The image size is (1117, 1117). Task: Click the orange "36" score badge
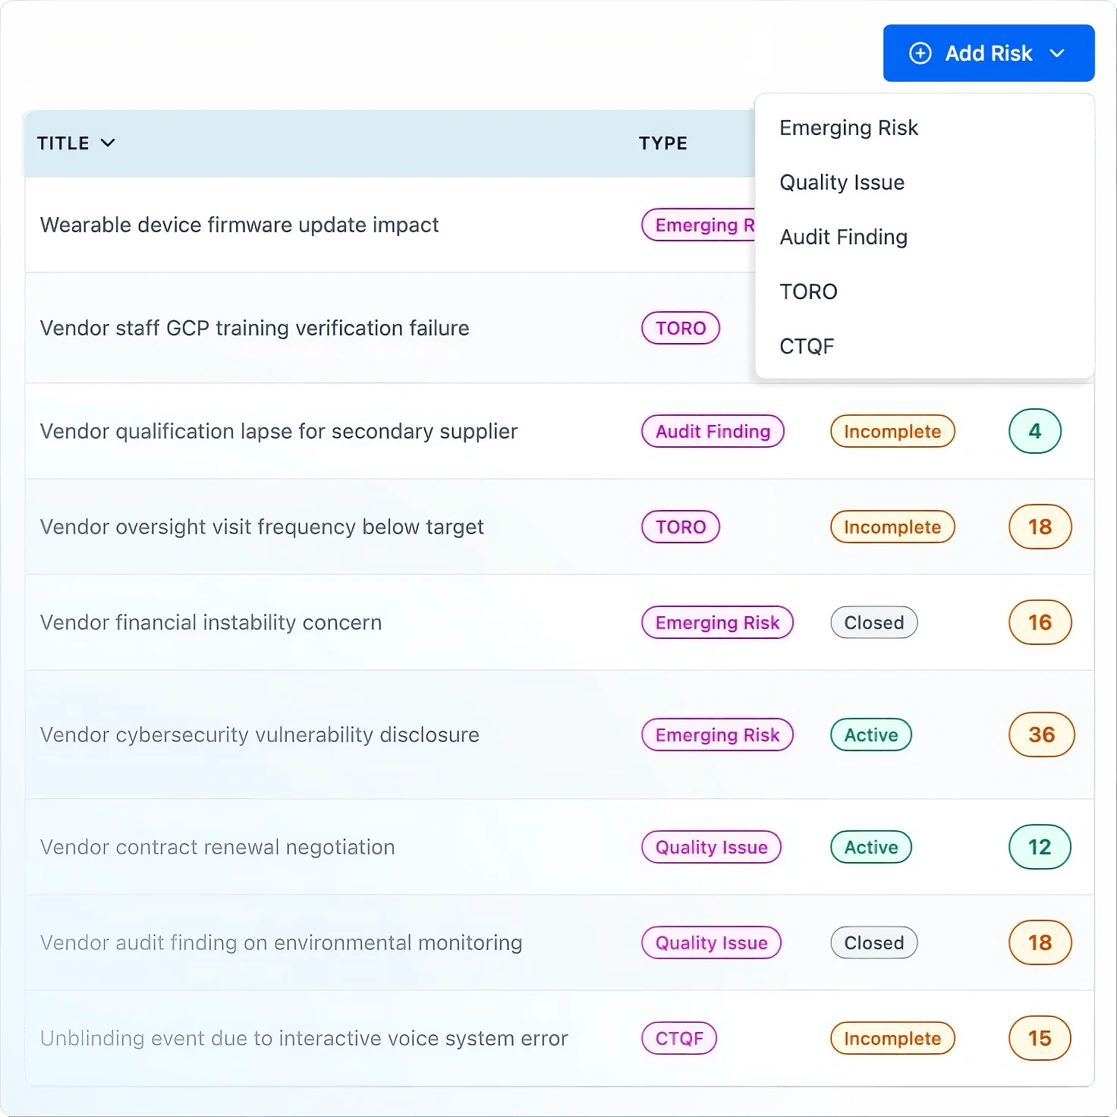(1040, 735)
